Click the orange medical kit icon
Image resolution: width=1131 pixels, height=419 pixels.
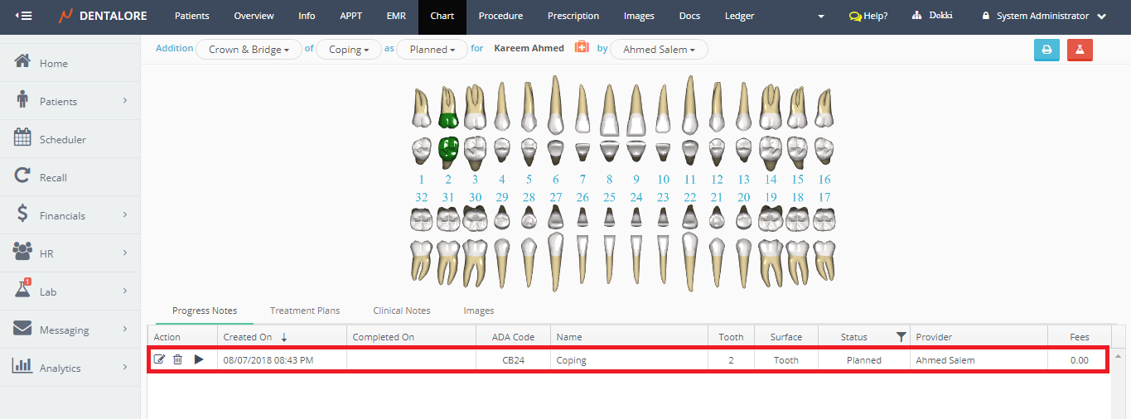click(x=582, y=48)
